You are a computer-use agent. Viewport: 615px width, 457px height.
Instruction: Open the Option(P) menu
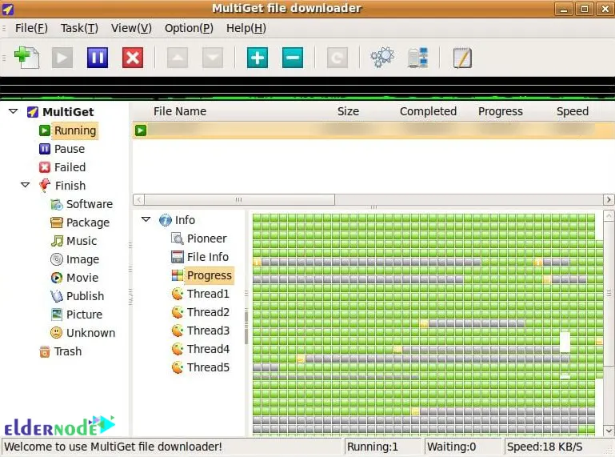point(189,28)
